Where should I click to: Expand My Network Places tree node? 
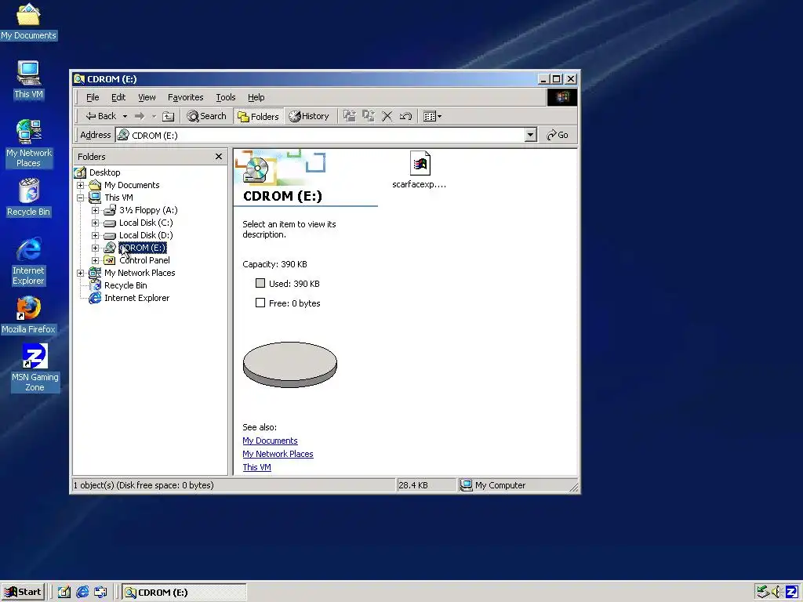pos(81,273)
